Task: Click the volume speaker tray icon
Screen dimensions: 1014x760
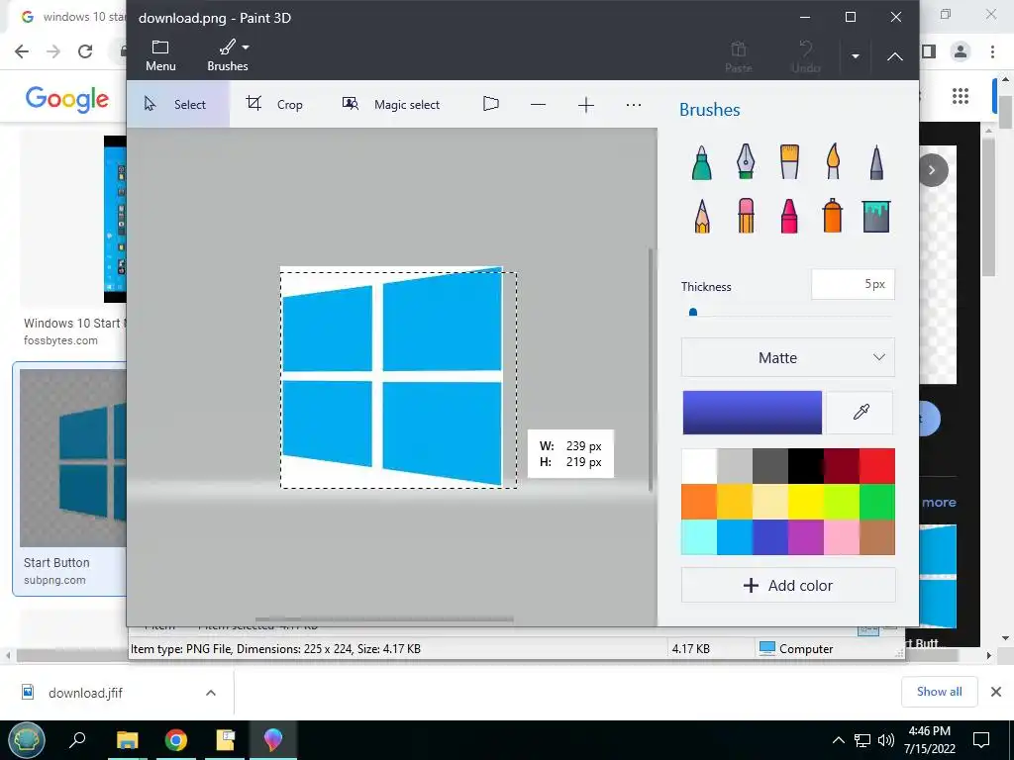Action: point(886,740)
